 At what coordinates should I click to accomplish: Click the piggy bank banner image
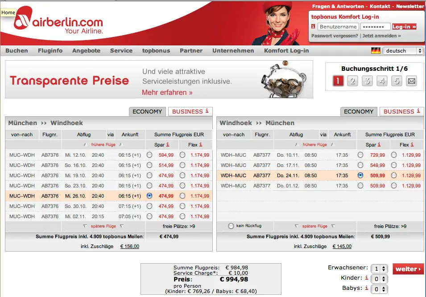284,79
